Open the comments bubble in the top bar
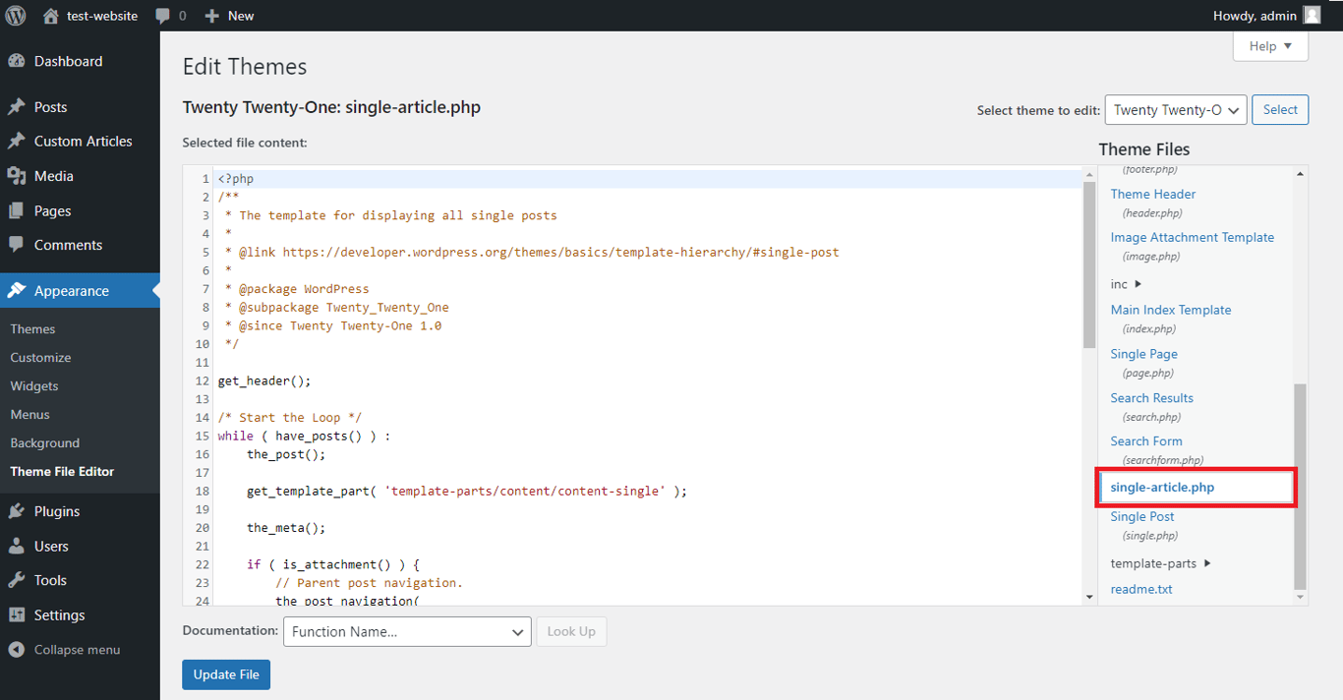The width and height of the screenshot is (1343, 700). pos(163,15)
